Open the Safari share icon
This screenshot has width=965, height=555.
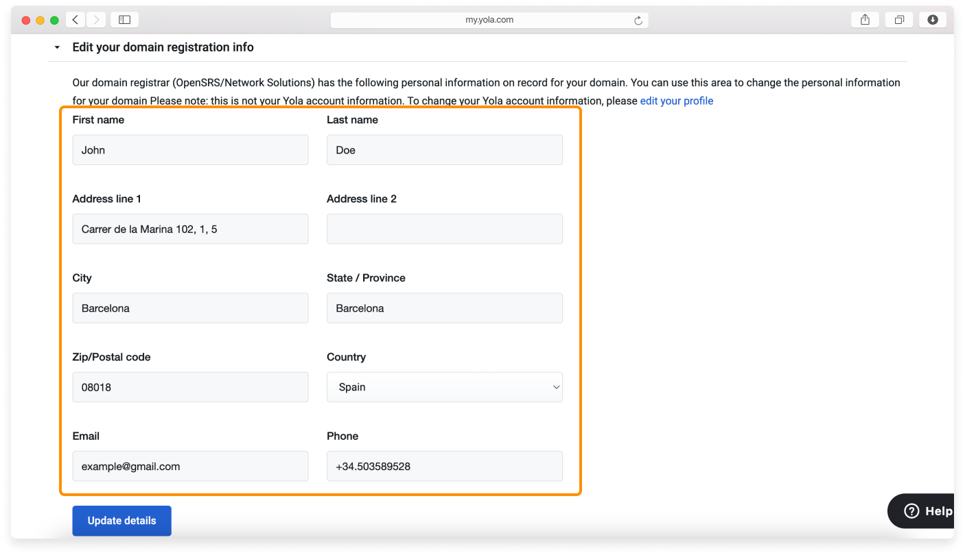[x=865, y=20]
